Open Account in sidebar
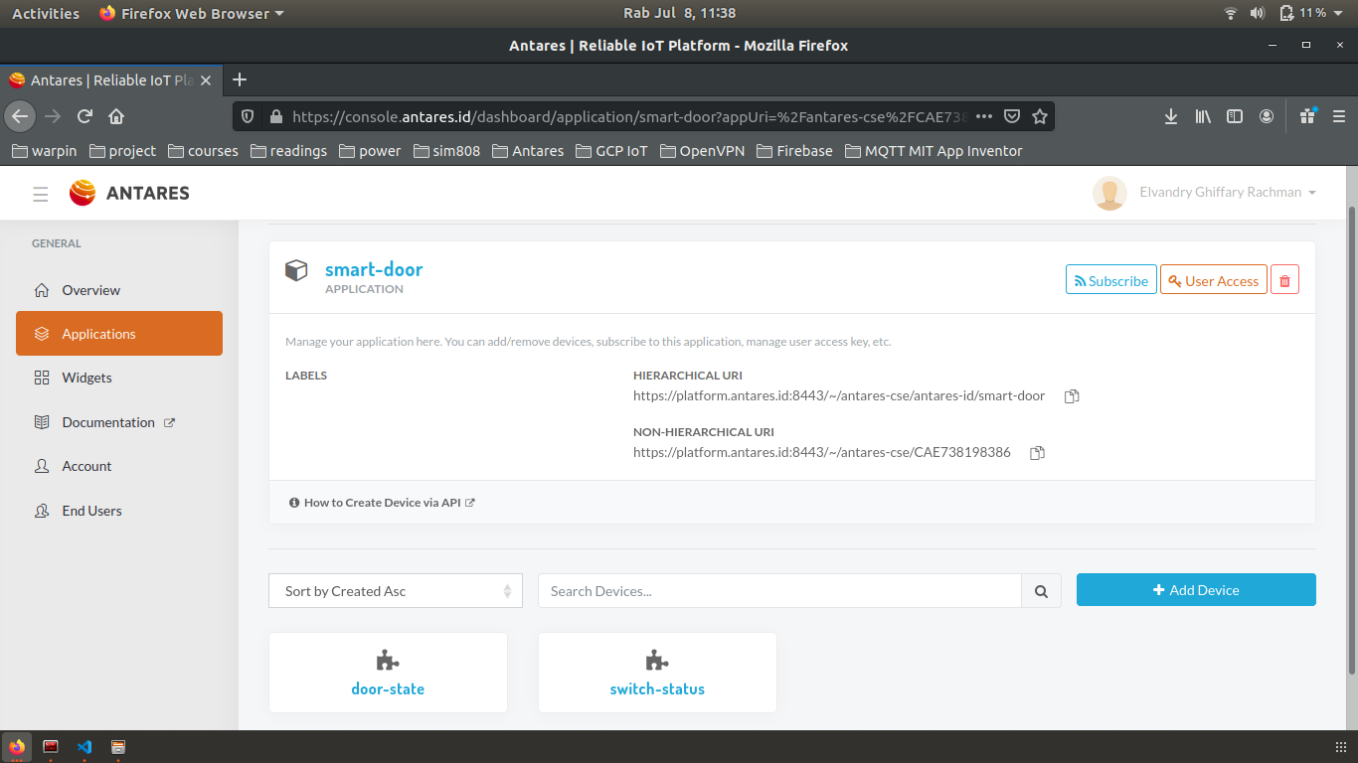Screen dimensions: 1358x763 [119, 466]
